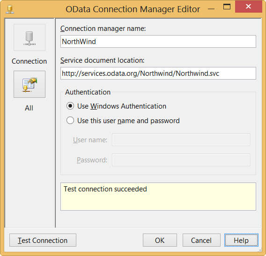The image size is (266, 256).
Task: Confirm with the OK button
Action: 160,240
